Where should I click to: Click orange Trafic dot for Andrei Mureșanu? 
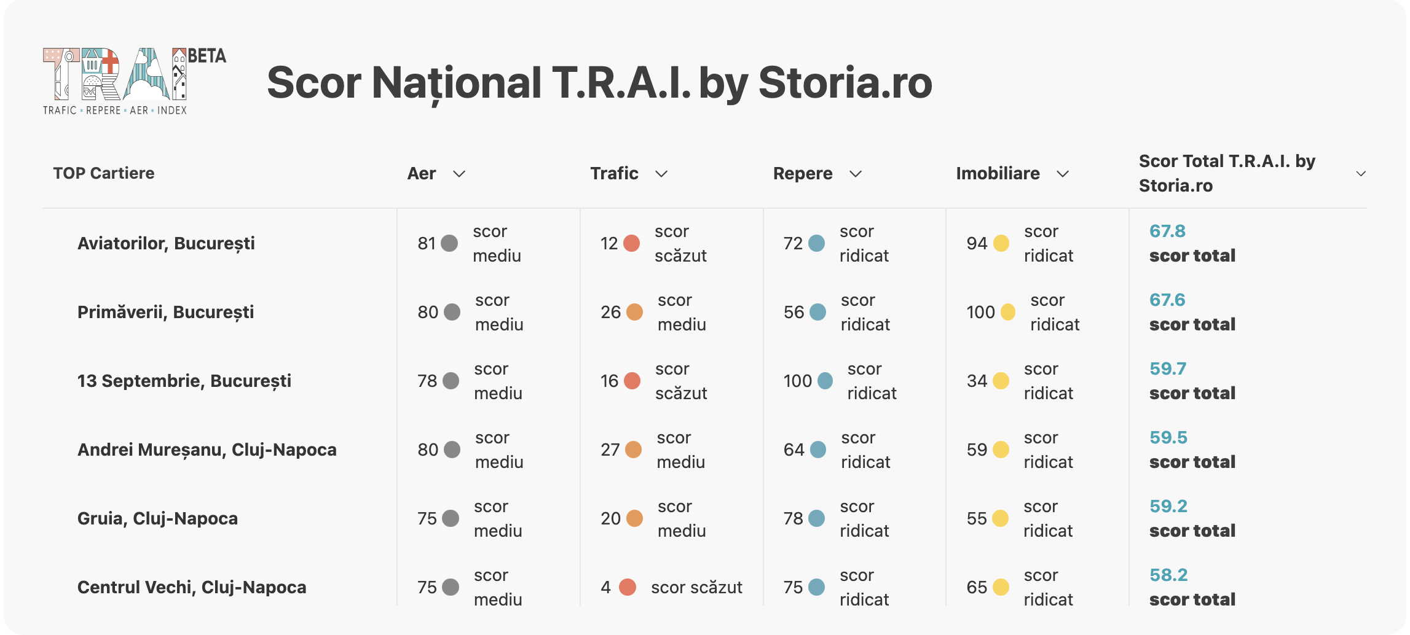pos(633,450)
